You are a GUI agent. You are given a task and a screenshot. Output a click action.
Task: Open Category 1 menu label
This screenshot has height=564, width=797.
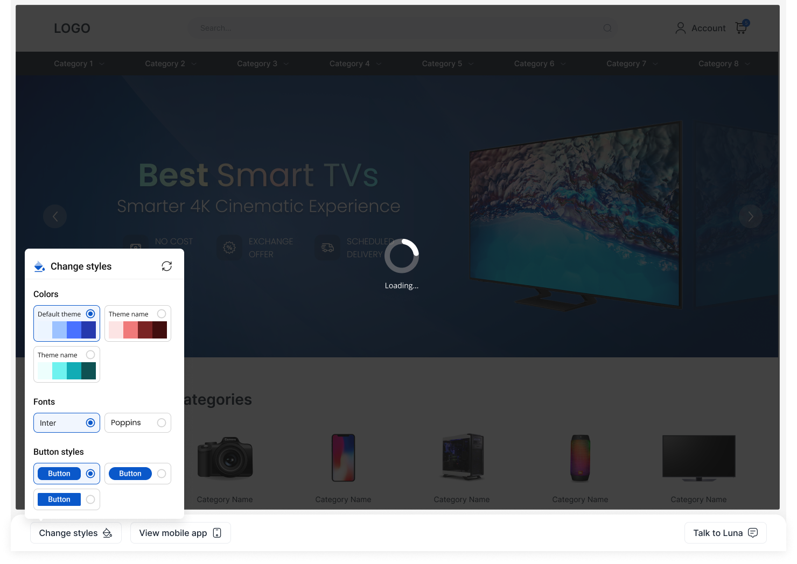pyautogui.click(x=73, y=64)
